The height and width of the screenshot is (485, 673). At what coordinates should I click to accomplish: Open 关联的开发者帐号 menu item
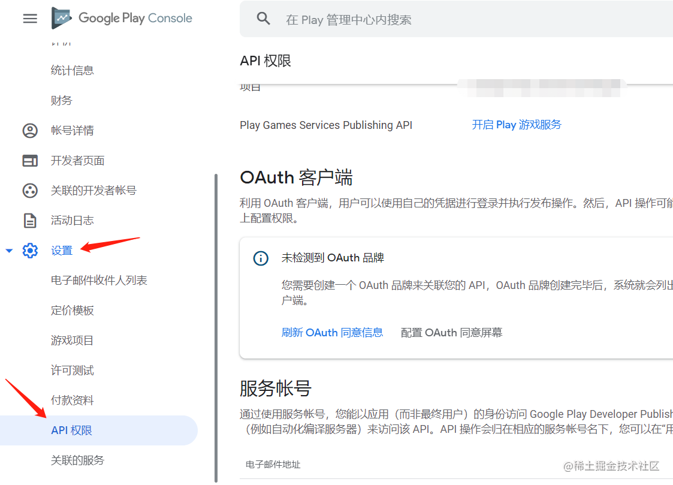(93, 191)
